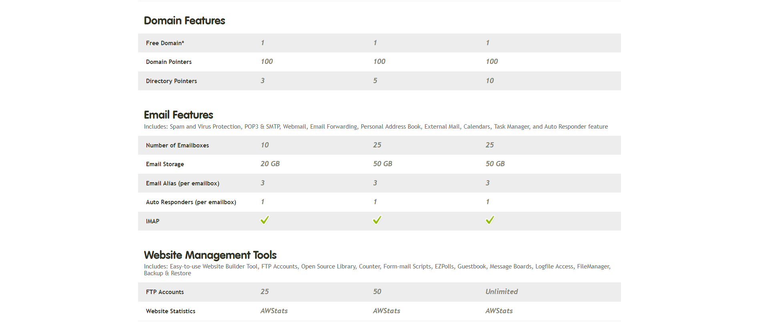Image resolution: width=757 pixels, height=330 pixels.
Task: Click the Website Statistics row label
Action: click(x=170, y=311)
